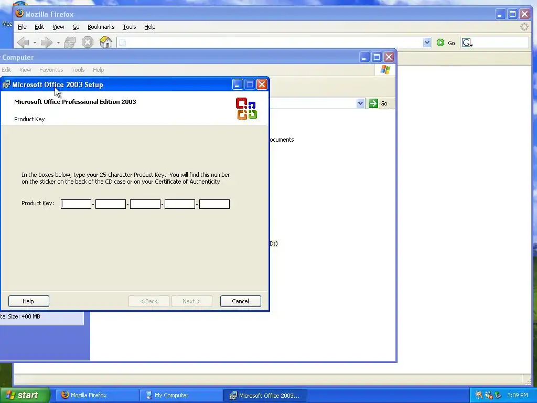537x403 pixels.
Task: Open the Firefox View menu
Action: [58, 27]
